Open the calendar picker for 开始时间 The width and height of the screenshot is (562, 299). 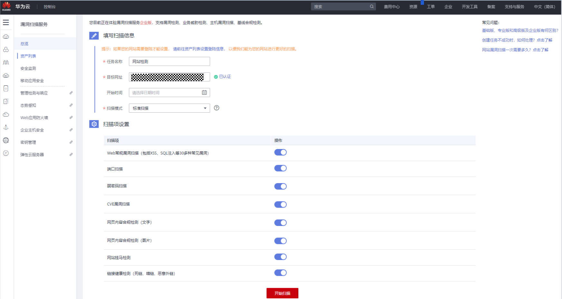(x=204, y=93)
